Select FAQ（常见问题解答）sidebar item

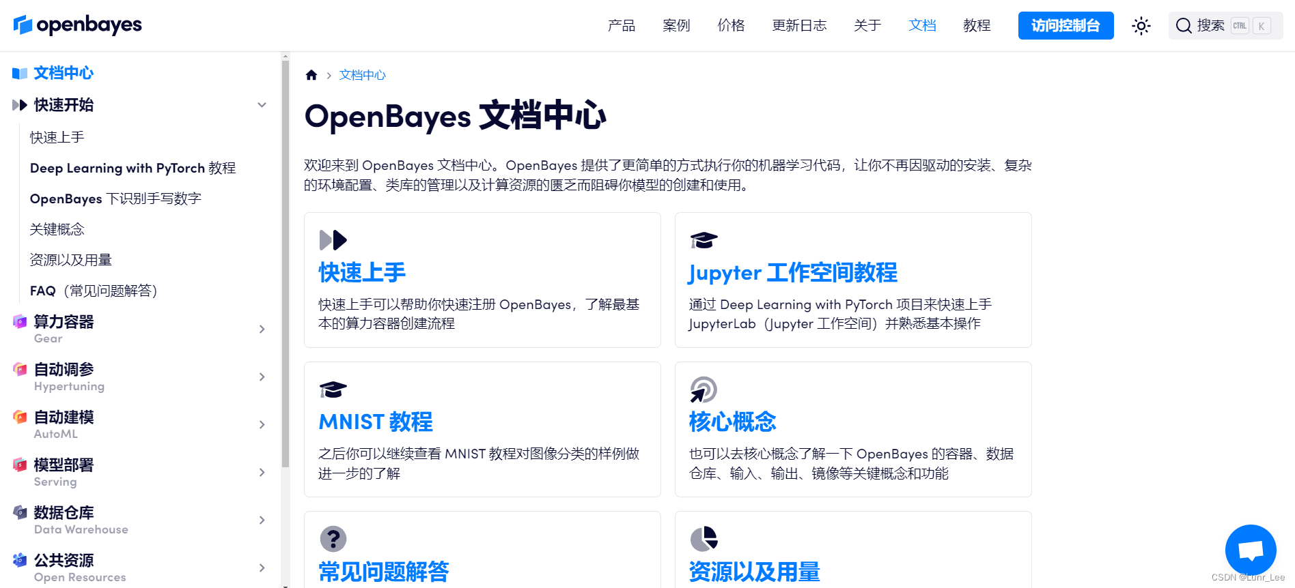click(x=94, y=291)
